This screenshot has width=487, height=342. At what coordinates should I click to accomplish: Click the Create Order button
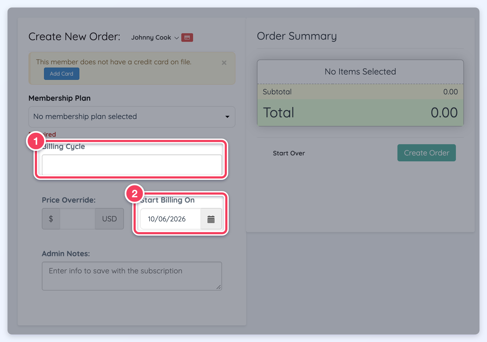427,153
